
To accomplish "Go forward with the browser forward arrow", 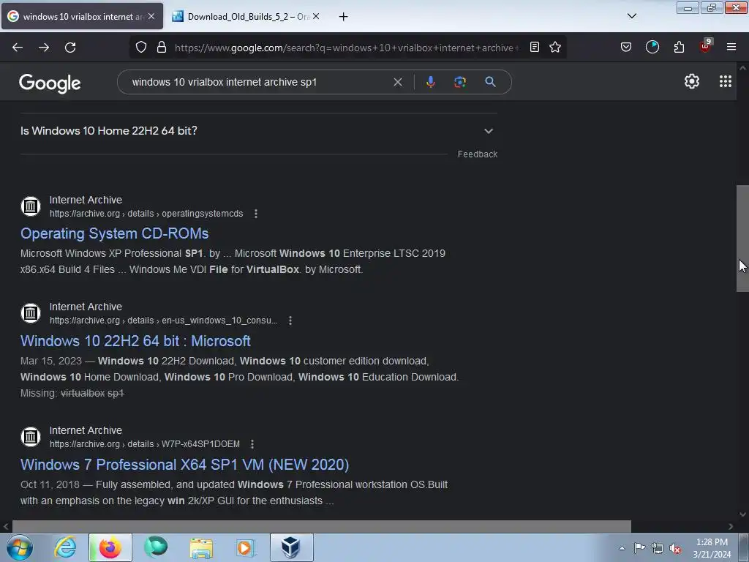I will [x=44, y=48].
